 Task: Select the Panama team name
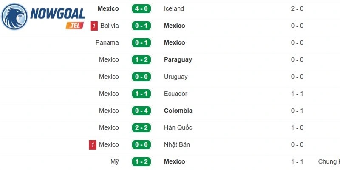click(107, 43)
